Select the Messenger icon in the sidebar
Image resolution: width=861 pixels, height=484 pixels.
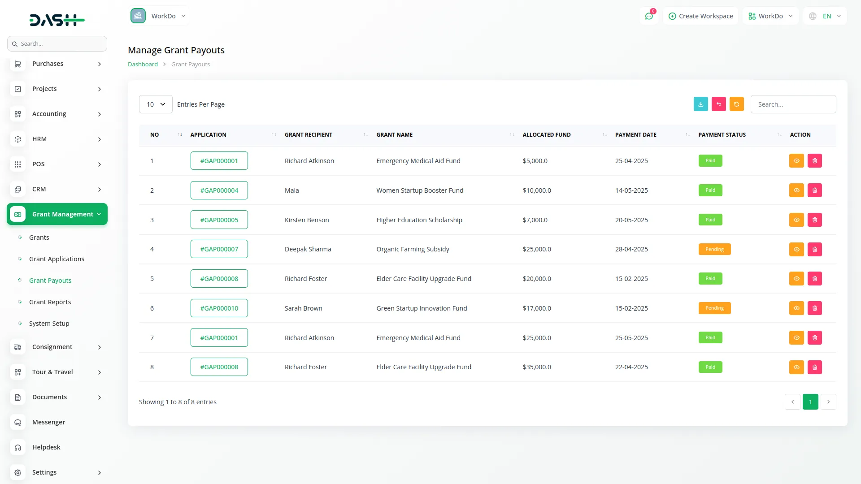[17, 422]
